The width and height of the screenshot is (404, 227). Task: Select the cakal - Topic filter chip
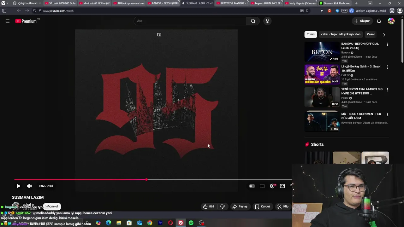tap(341, 34)
